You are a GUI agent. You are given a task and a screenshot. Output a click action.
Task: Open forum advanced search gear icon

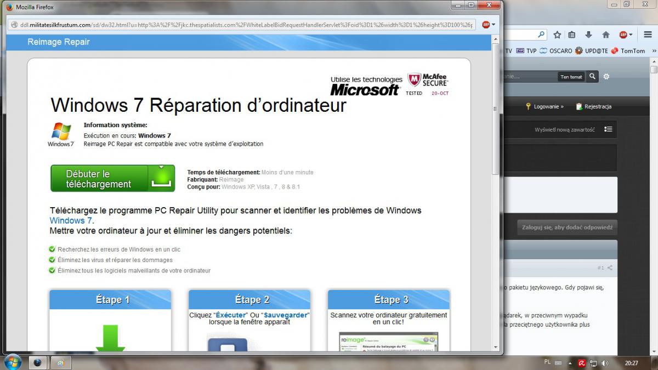click(606, 77)
